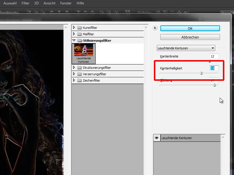Screen dimensions: 234x175
Task: Click the Kunstfilter folder icon
Action: tap(79, 27)
